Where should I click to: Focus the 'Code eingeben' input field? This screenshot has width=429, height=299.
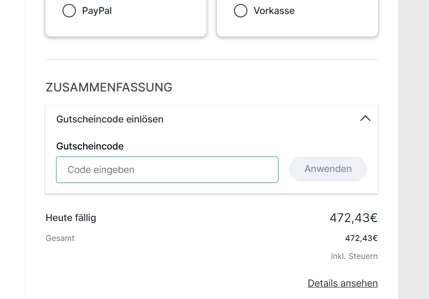tap(167, 170)
